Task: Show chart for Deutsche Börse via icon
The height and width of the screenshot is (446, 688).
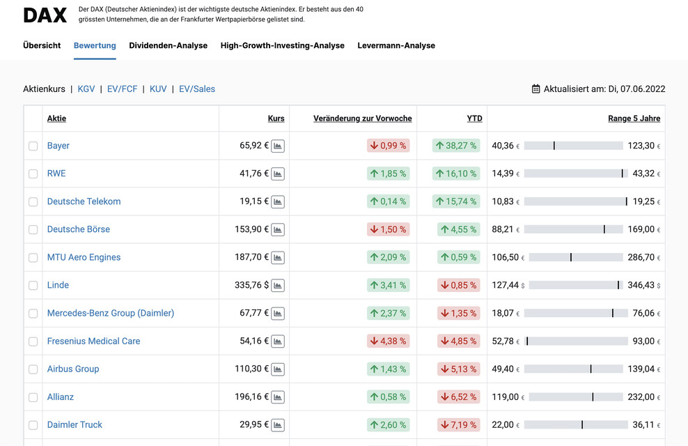Action: click(278, 230)
